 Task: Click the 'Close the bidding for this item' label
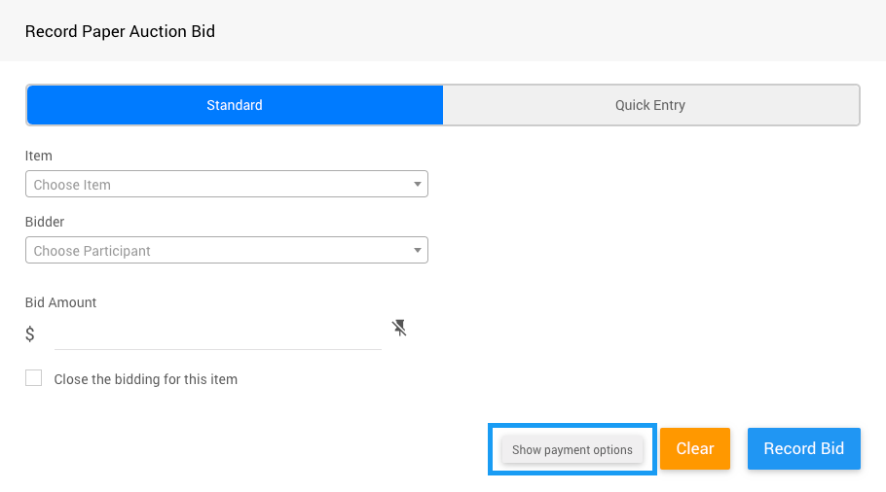(x=146, y=379)
